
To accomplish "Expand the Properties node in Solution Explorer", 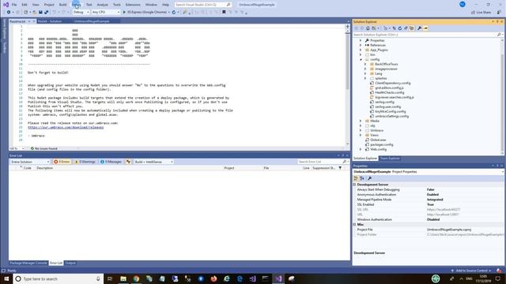I will [x=361, y=40].
